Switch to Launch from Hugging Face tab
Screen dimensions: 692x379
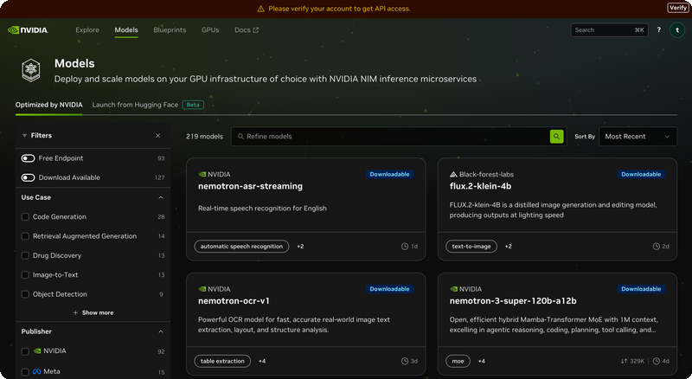pos(135,105)
